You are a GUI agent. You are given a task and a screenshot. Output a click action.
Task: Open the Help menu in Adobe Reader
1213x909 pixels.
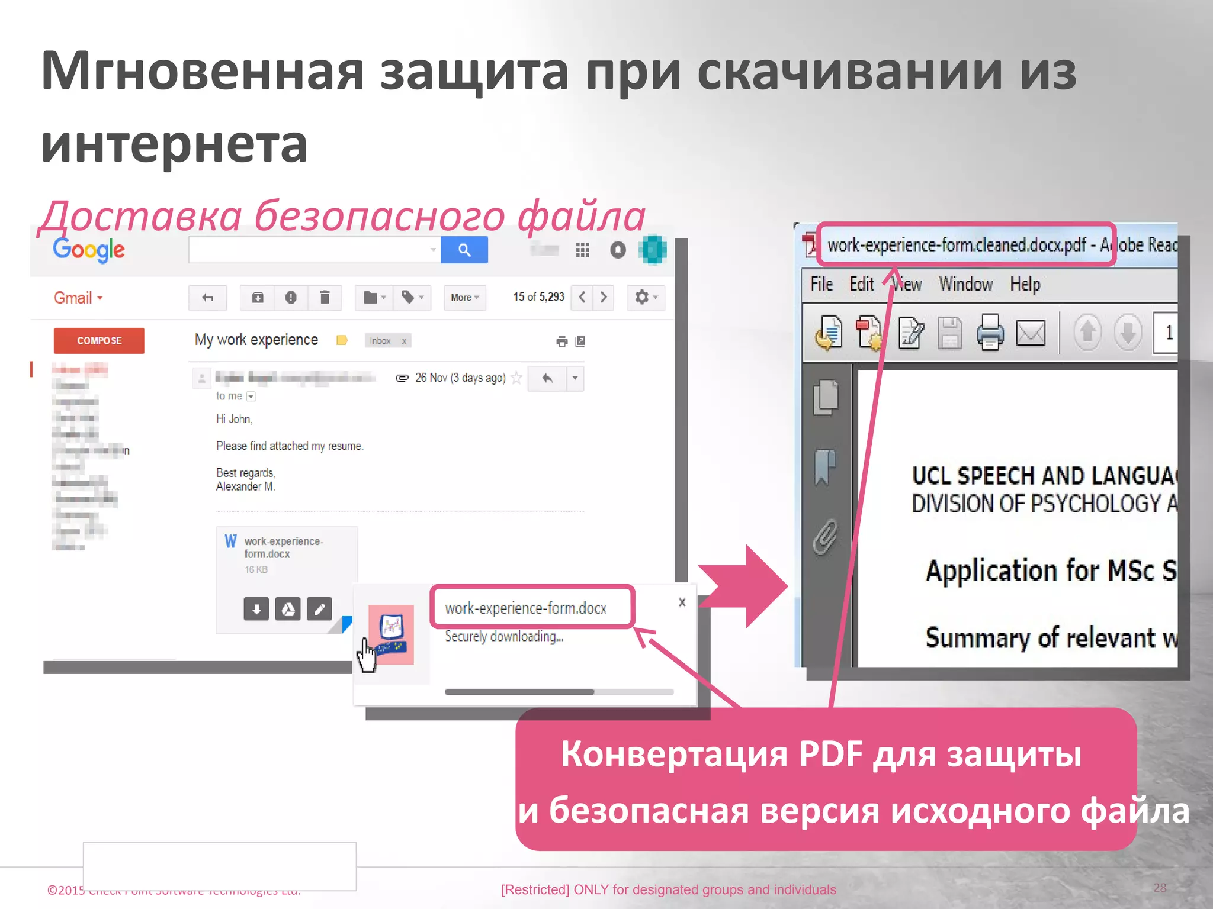(1025, 284)
